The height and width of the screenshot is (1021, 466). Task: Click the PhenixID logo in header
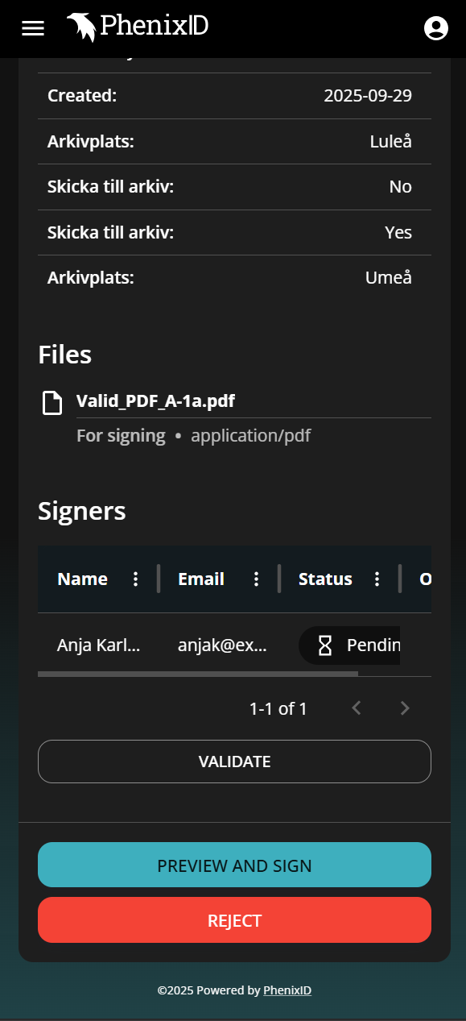click(x=137, y=27)
